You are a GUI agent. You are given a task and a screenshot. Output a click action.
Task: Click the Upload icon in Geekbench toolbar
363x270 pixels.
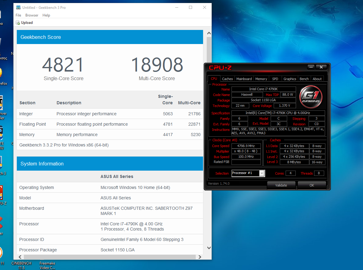point(18,22)
